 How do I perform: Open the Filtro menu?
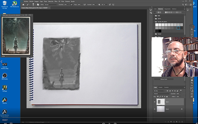[56, 1]
